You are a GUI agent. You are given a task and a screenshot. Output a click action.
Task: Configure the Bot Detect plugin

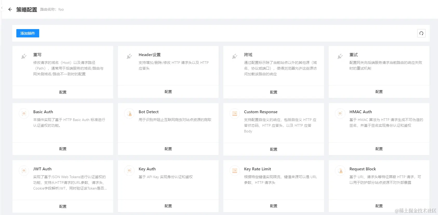coord(168,149)
